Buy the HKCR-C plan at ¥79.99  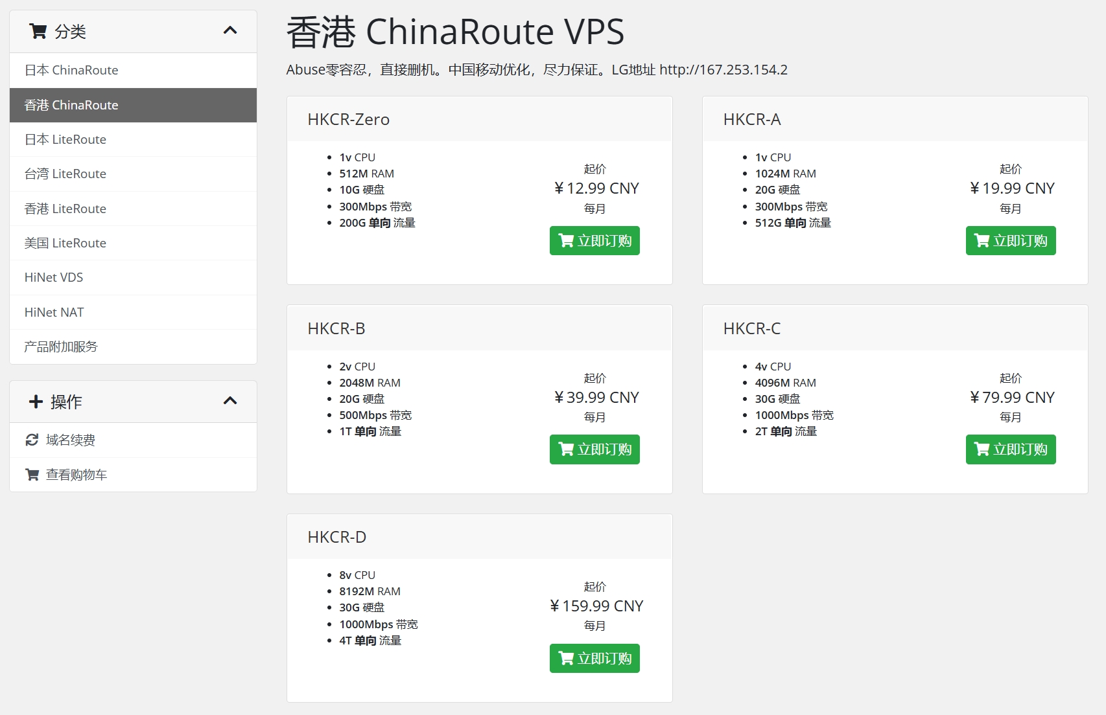[x=1010, y=449]
